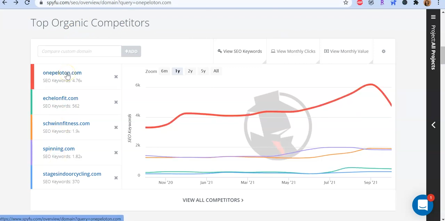This screenshot has width=445, height=221.
Task: Open the dark round R|S extension
Action: pyautogui.click(x=405, y=2)
